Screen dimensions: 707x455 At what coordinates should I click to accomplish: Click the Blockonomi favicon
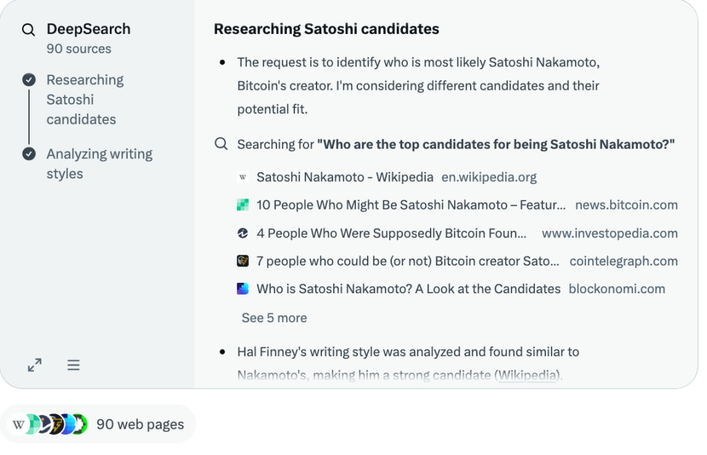[243, 289]
